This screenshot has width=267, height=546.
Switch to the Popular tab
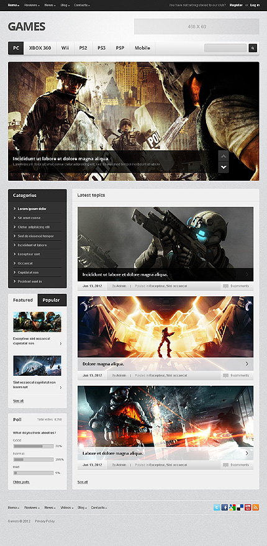click(x=52, y=300)
